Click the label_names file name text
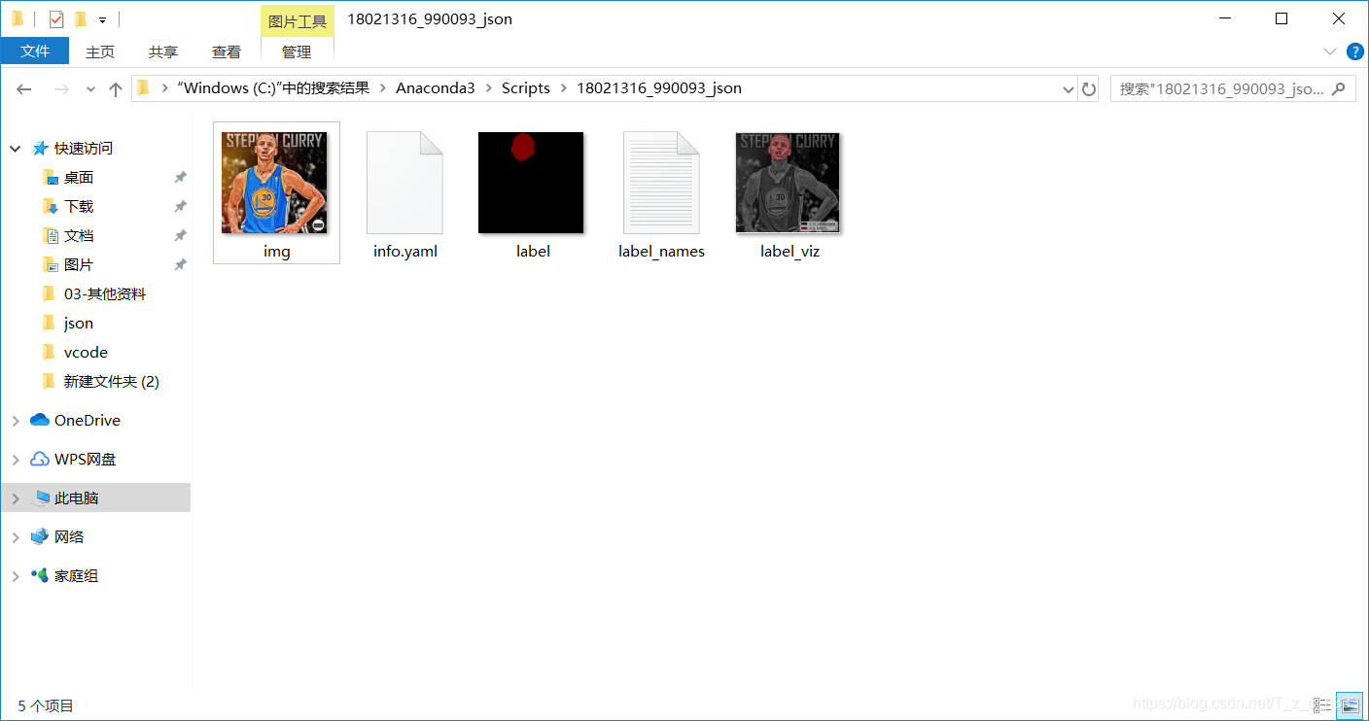 click(661, 252)
